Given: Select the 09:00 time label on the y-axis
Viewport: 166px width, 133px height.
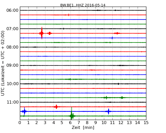Looking at the screenshot, I should [13, 65].
